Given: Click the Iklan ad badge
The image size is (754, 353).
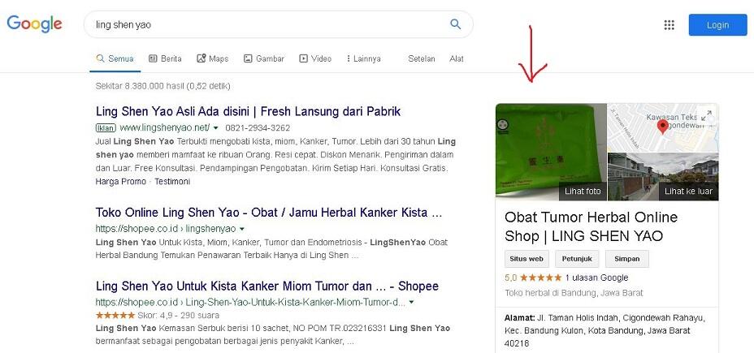Looking at the screenshot, I should (106, 127).
